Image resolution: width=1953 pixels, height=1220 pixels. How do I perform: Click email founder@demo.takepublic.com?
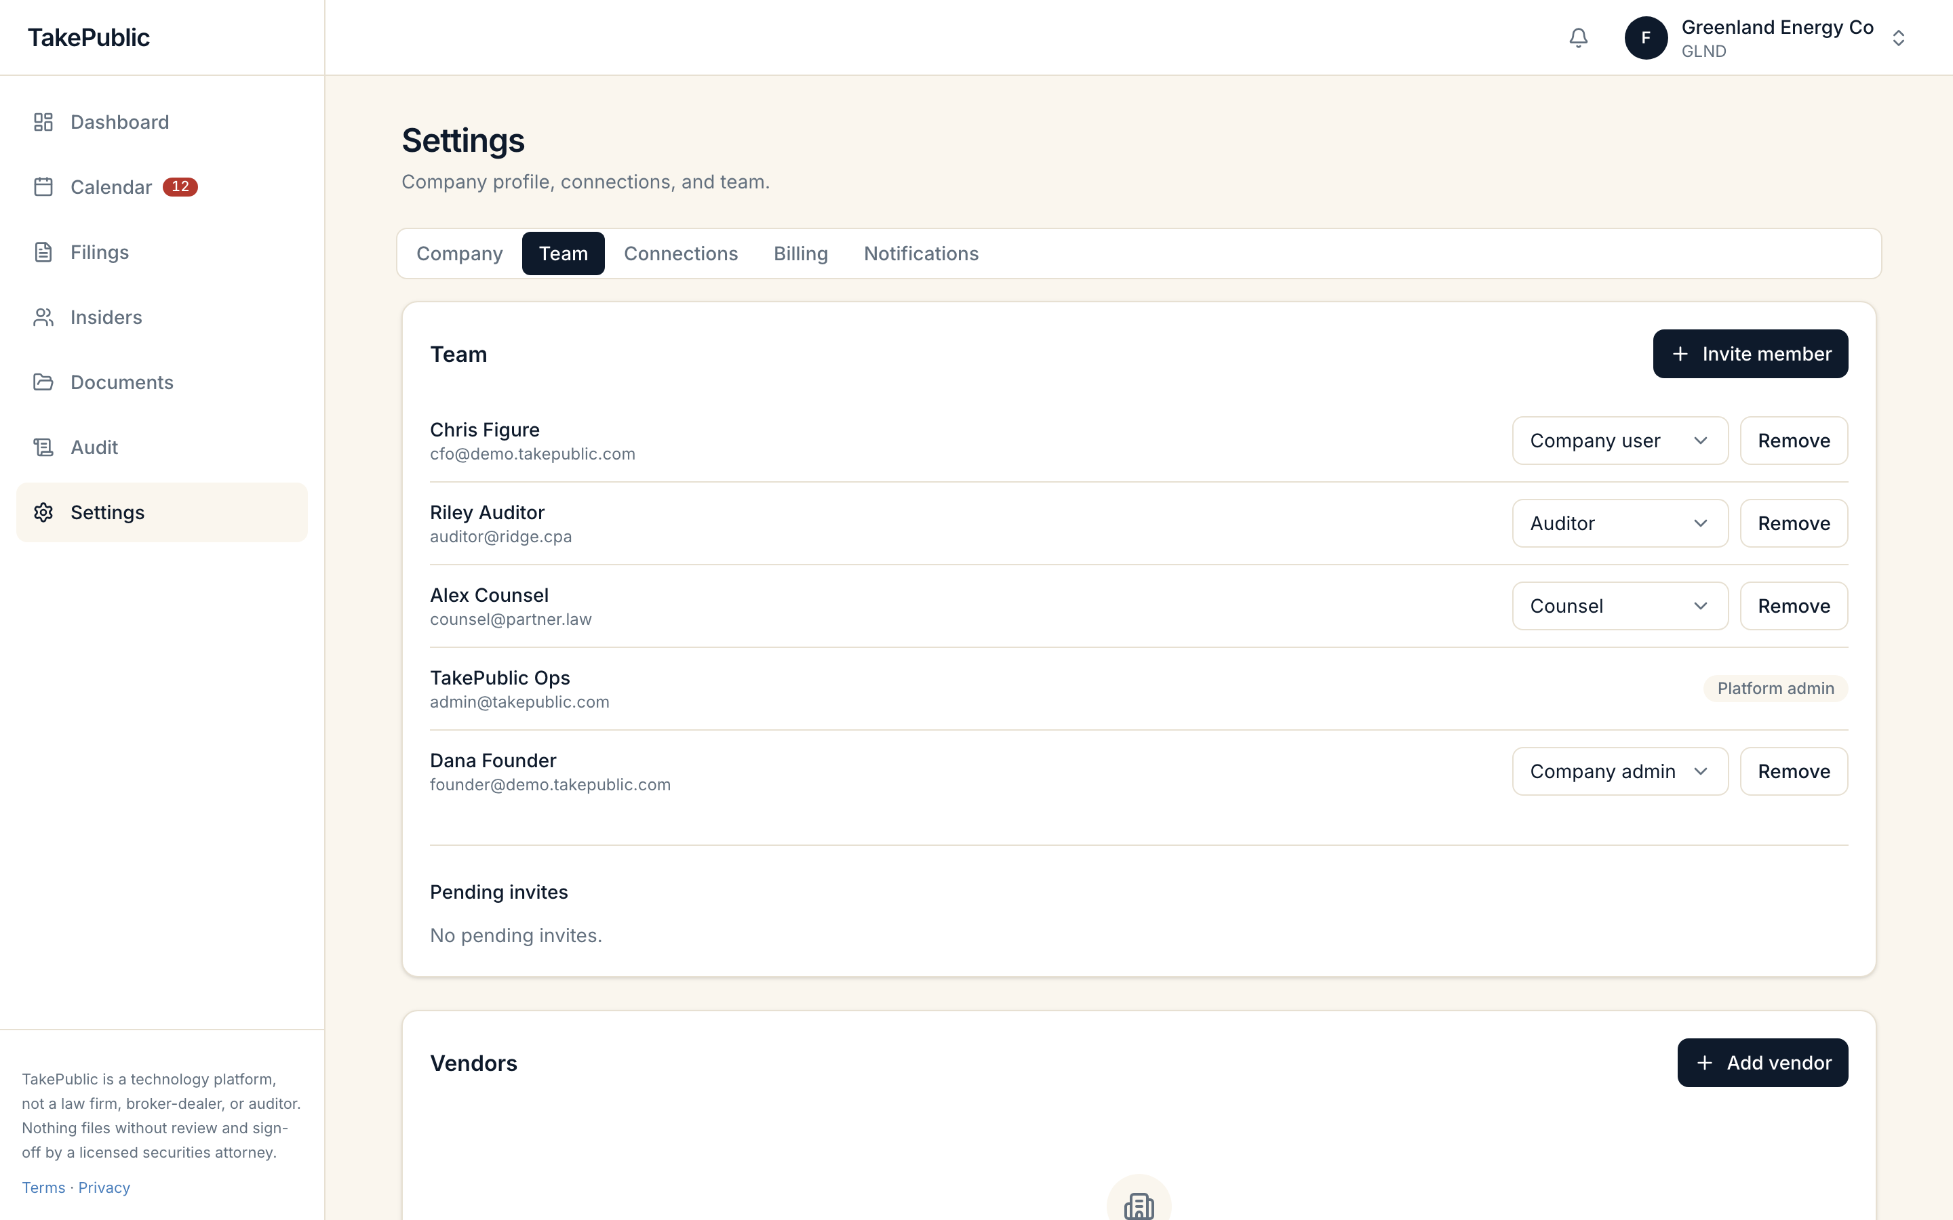tap(551, 785)
